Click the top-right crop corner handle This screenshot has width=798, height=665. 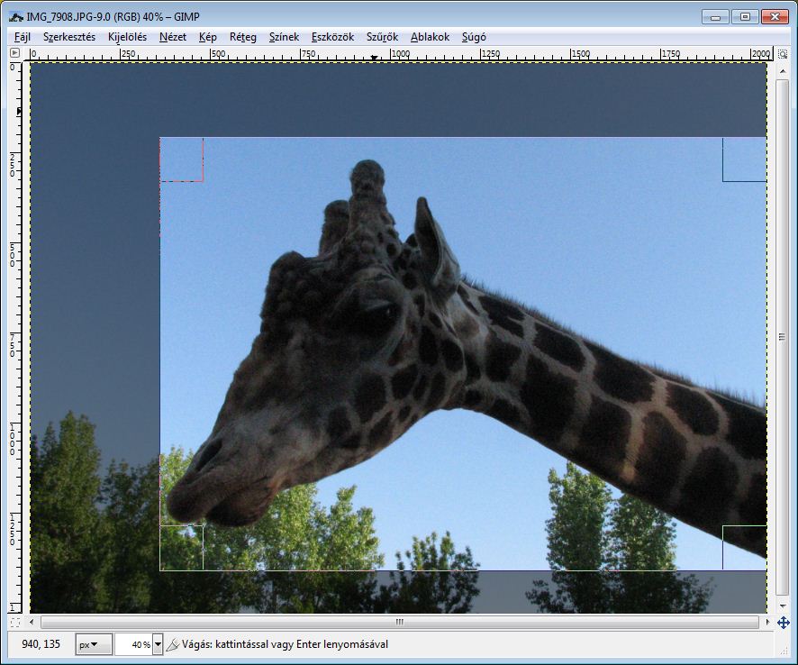[x=745, y=159]
